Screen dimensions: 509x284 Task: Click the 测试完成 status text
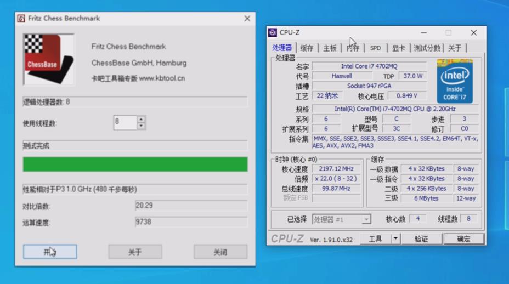(36, 146)
